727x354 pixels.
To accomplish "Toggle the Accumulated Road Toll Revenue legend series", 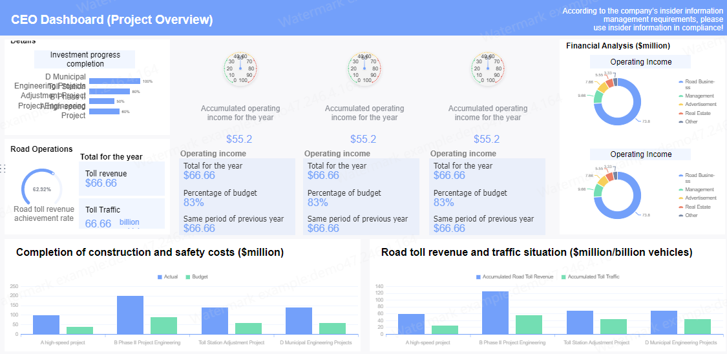I will point(514,276).
